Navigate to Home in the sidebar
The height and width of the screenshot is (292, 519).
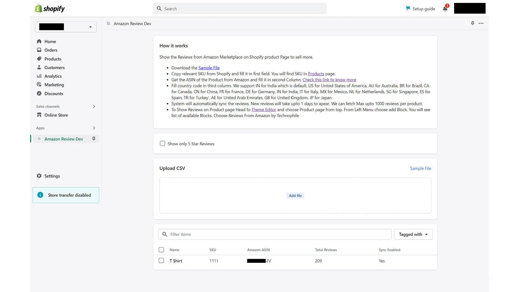(x=50, y=41)
